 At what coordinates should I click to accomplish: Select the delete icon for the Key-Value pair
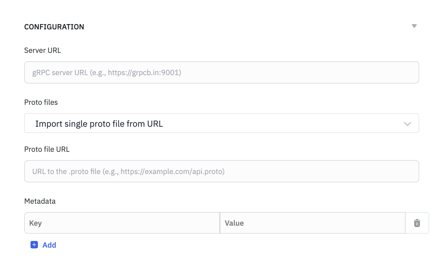click(417, 223)
